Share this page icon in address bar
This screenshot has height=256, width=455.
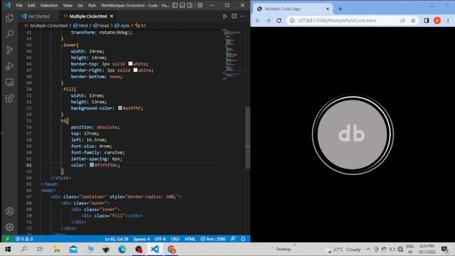(402, 21)
